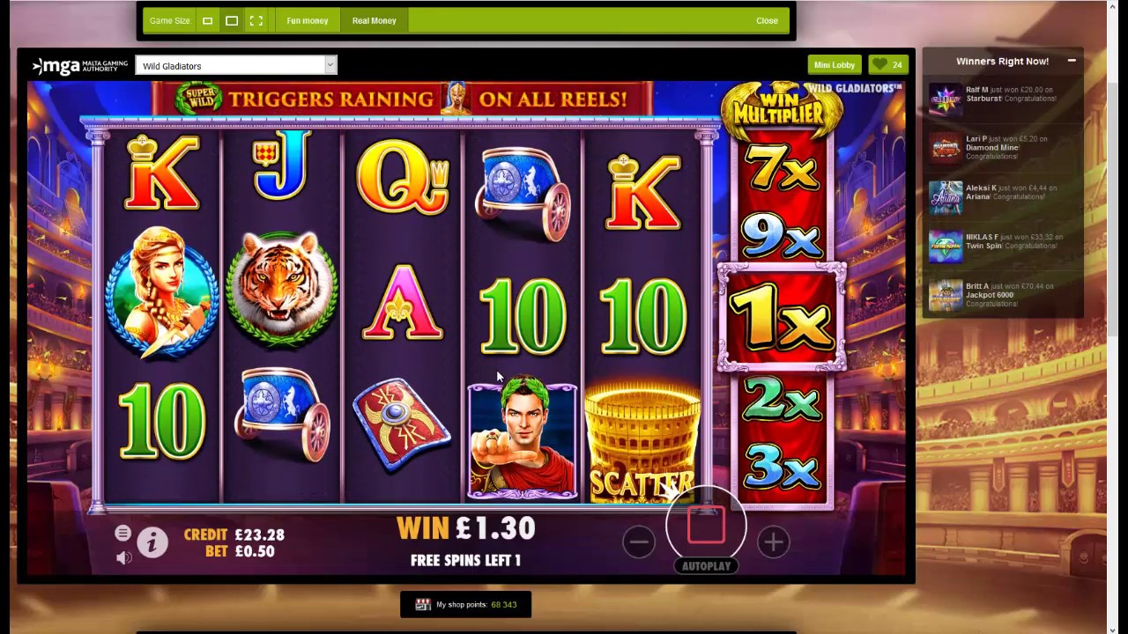
Task: Select the medium game size icon
Action: coord(232,20)
